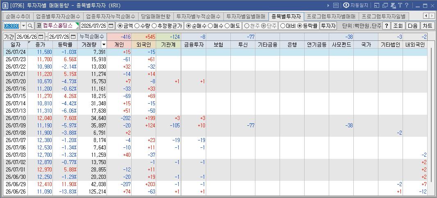Switch to 순매수추이 tab

18,16
